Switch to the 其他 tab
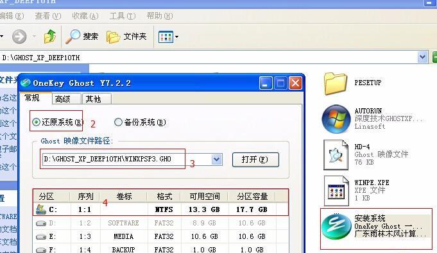The width and height of the screenshot is (437, 253). tap(96, 99)
